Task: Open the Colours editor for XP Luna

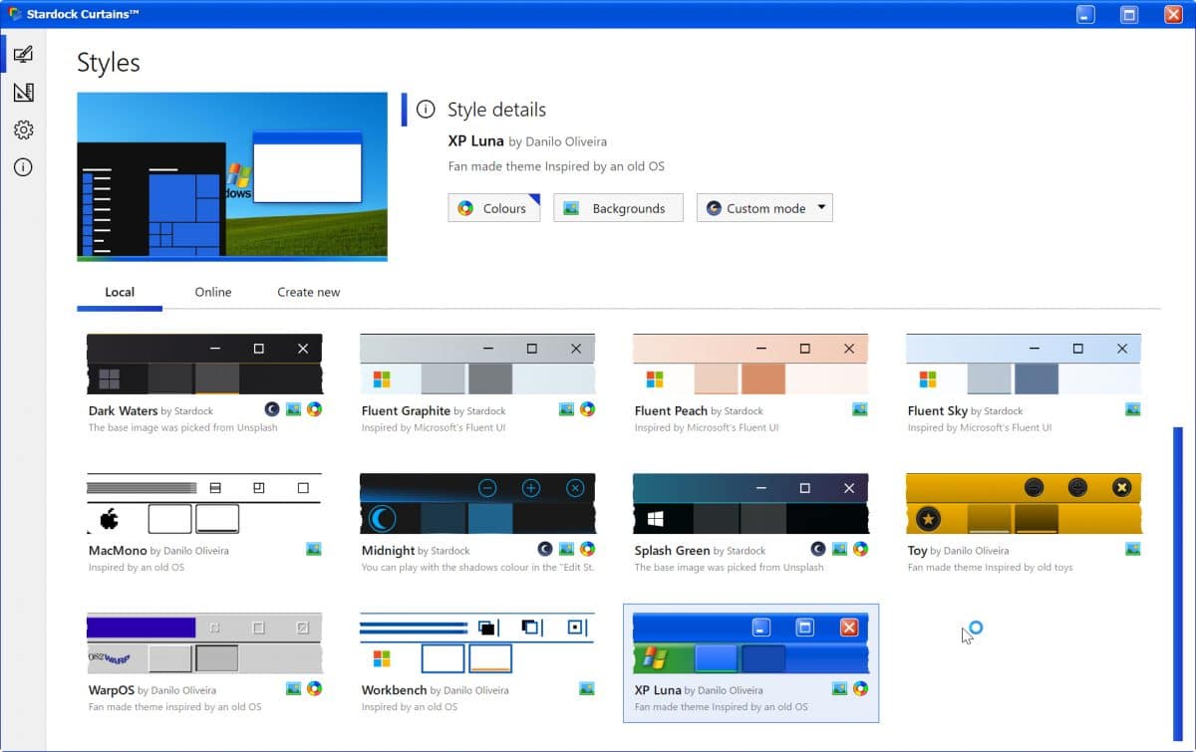Action: tap(493, 207)
